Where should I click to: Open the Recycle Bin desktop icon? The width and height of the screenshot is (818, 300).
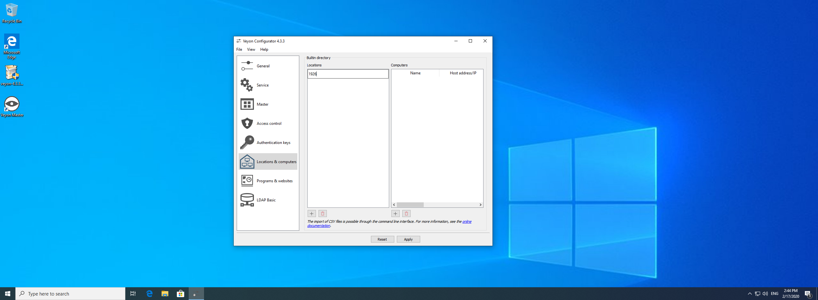[x=12, y=13]
